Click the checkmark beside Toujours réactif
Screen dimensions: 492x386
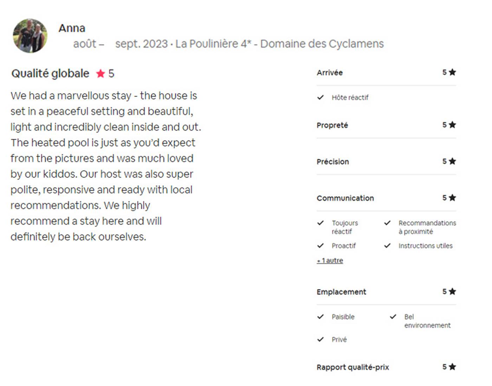click(320, 223)
